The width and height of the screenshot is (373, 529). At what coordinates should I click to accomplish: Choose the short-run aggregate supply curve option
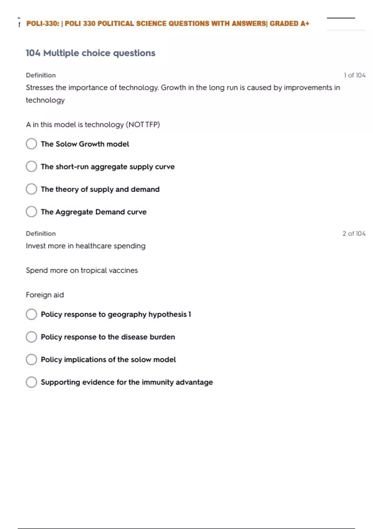coord(31,166)
